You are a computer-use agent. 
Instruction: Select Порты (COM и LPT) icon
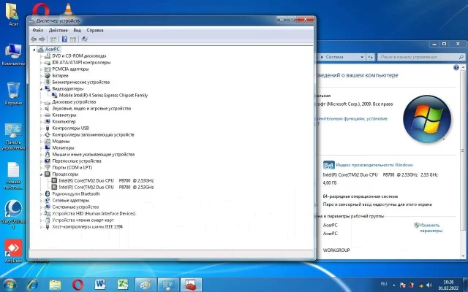(x=47, y=167)
